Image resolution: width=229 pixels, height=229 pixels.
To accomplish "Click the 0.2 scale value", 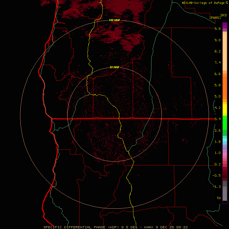I will click(x=218, y=164).
